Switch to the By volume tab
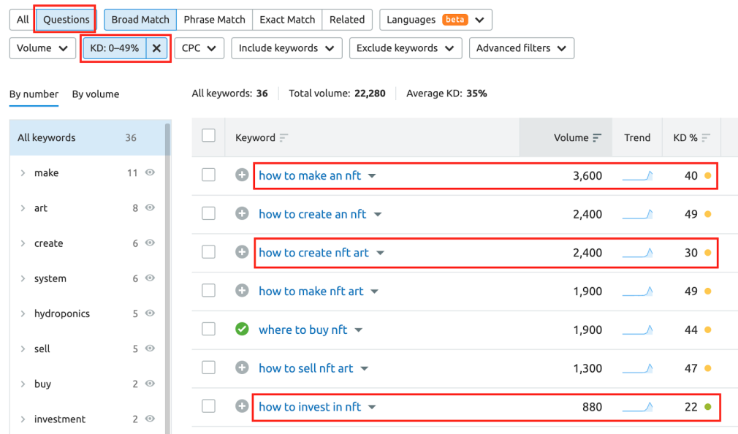 (x=96, y=94)
